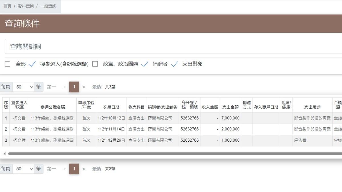Screen dimensions: 342x192
Task: Open the bottom 每頁 50 rows dropdown
Action: click(23, 169)
